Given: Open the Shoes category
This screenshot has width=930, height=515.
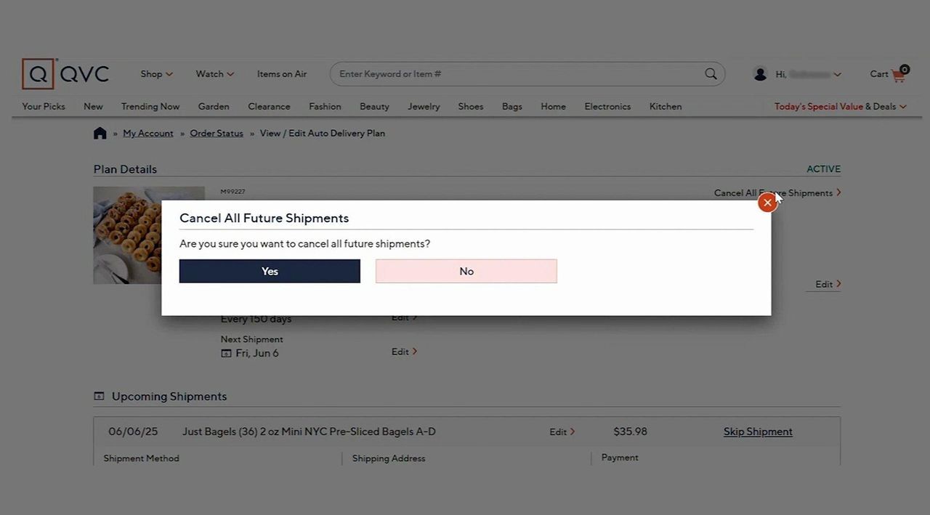Looking at the screenshot, I should pyautogui.click(x=471, y=106).
